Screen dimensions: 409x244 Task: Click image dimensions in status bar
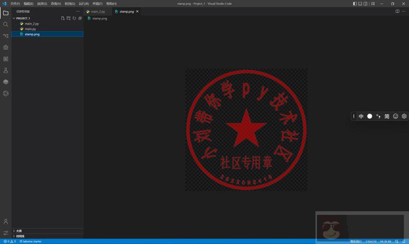tap(371, 241)
